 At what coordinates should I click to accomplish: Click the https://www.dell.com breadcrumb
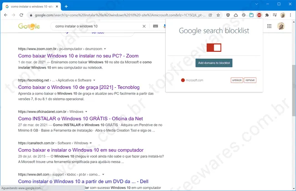[x=34, y=175]
